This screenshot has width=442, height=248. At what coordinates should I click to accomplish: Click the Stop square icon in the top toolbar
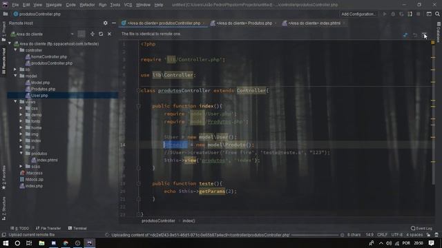pyautogui.click(x=419, y=14)
